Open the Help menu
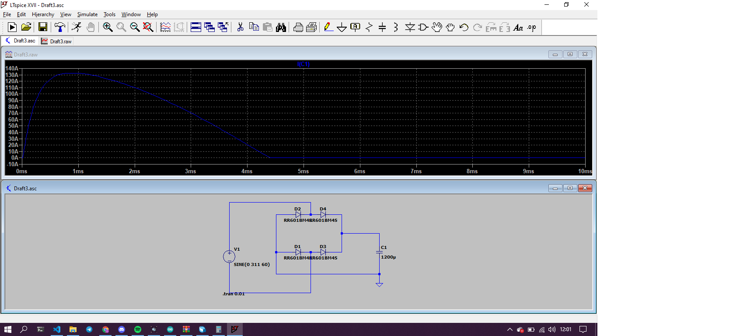Viewport: 740px width, 336px height. [152, 14]
